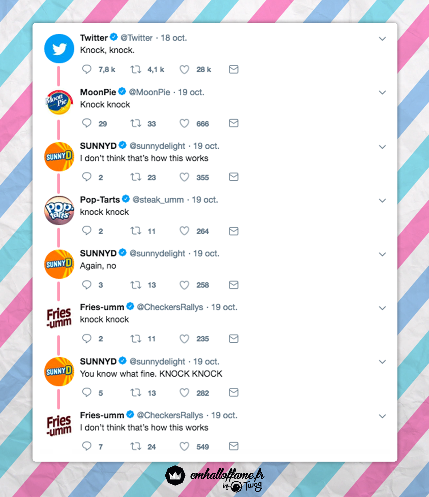Reply to Twitter's "Knock, knock." tweet

tap(87, 69)
